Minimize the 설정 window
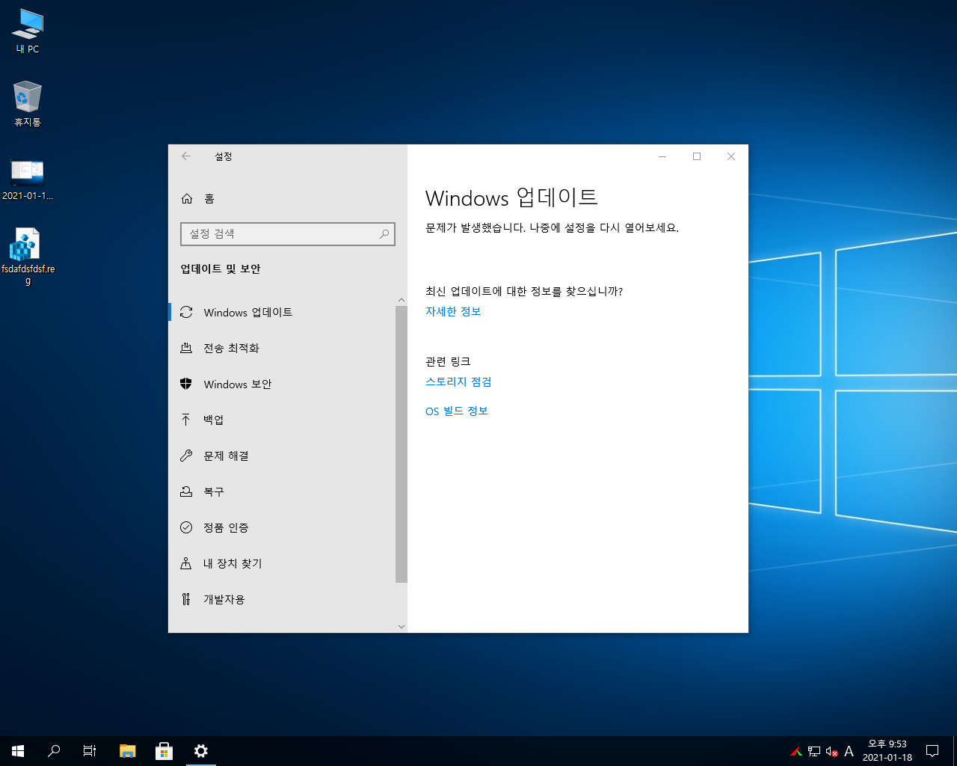 pyautogui.click(x=662, y=156)
